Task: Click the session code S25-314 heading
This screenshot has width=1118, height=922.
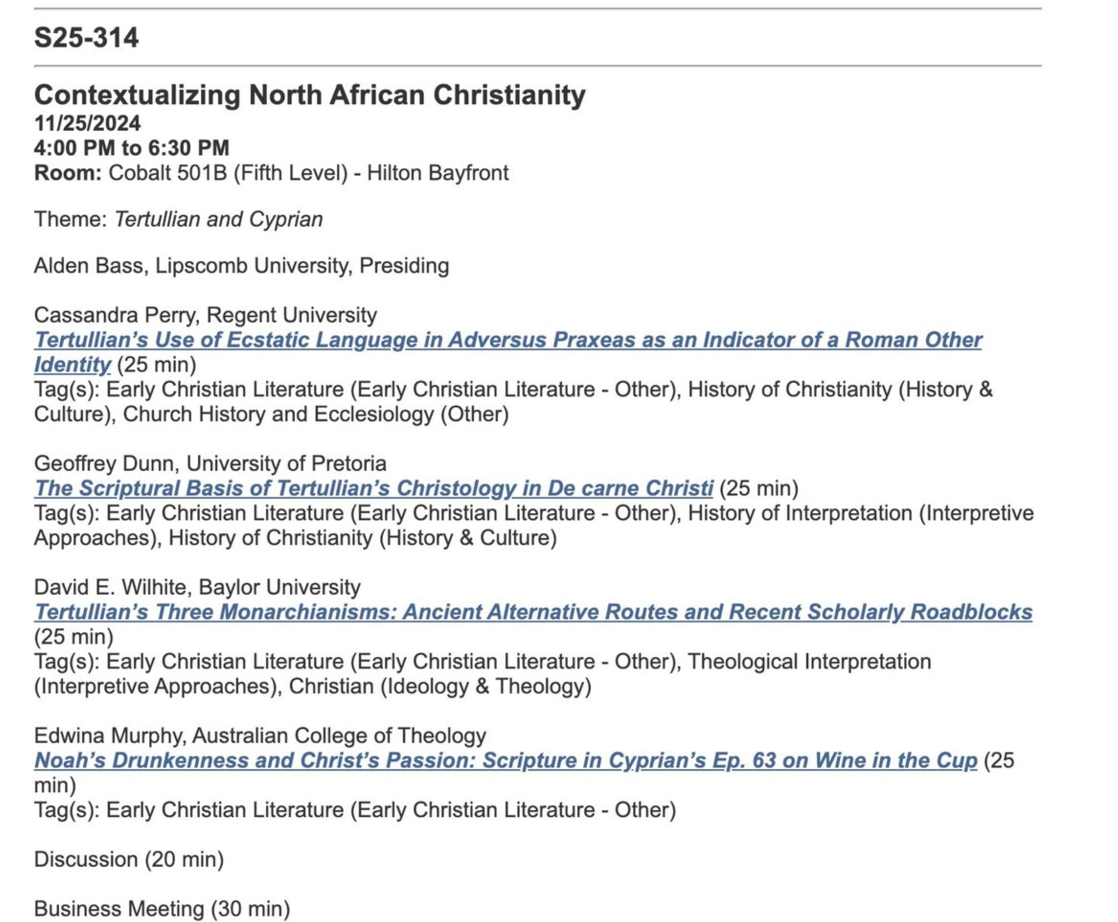Action: (86, 38)
